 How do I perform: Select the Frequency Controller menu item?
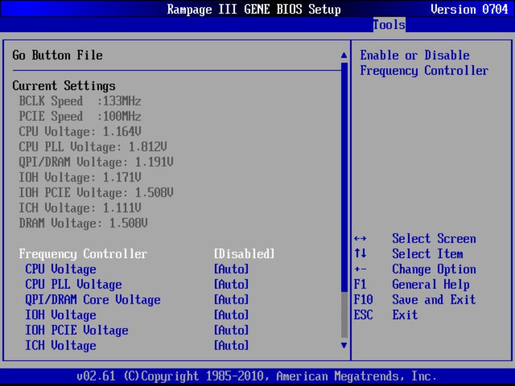pyautogui.click(x=83, y=253)
